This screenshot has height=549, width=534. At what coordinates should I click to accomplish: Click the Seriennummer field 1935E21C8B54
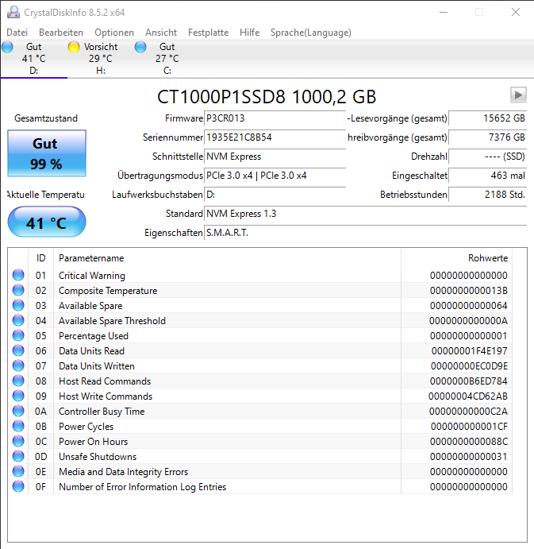(275, 137)
